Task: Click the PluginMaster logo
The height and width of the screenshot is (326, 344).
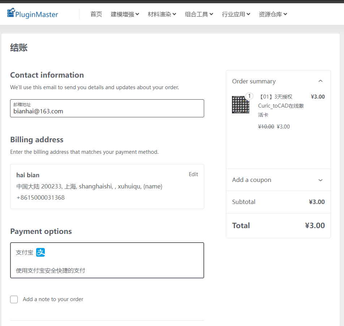Action: tap(33, 14)
